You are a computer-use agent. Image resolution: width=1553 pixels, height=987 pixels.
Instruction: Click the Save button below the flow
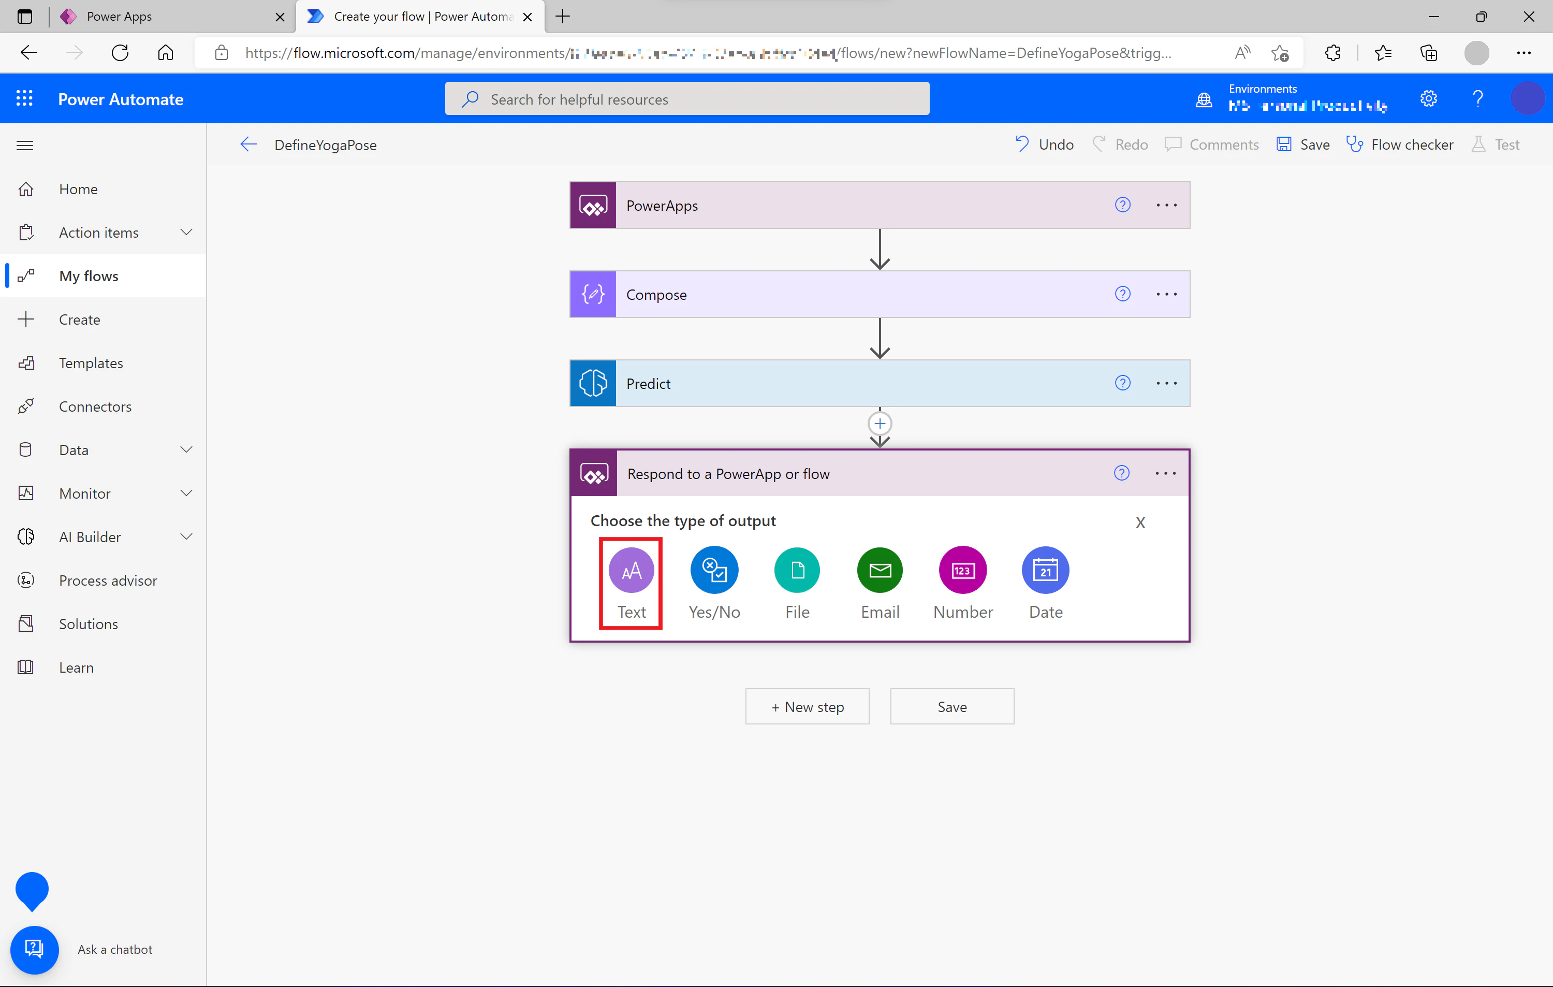tap(952, 706)
